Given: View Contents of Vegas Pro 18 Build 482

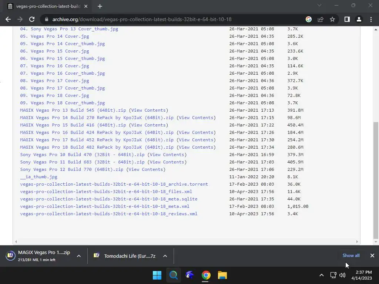Looking at the screenshot, I should click(x=196, y=147).
